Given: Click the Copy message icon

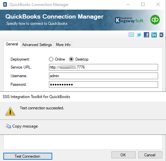Looking at the screenshot, I should [8, 126].
